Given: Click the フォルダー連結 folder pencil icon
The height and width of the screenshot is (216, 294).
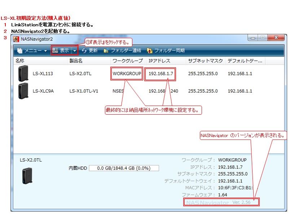Looking at the screenshot, I should point(106,50).
